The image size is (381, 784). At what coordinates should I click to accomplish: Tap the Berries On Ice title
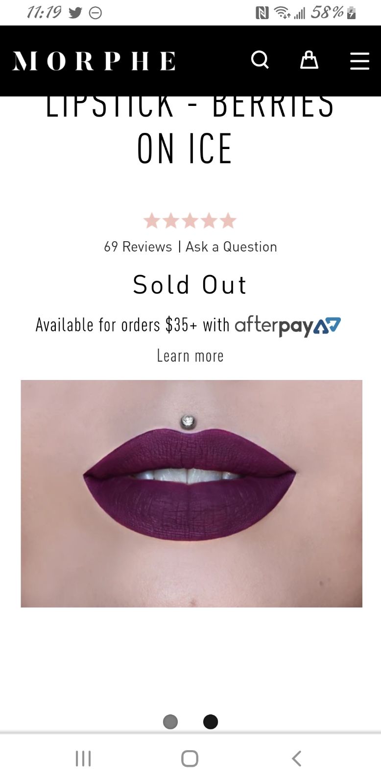[x=190, y=131]
